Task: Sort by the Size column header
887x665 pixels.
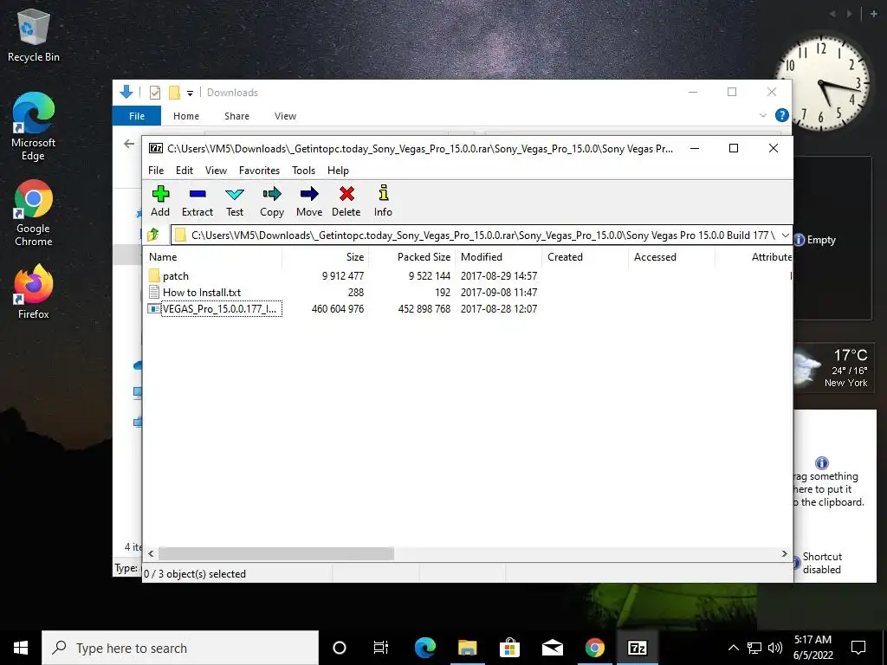Action: point(326,256)
